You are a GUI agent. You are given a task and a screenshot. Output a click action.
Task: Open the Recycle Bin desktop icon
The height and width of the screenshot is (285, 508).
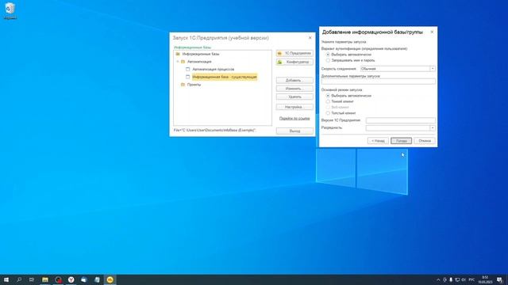[10, 10]
